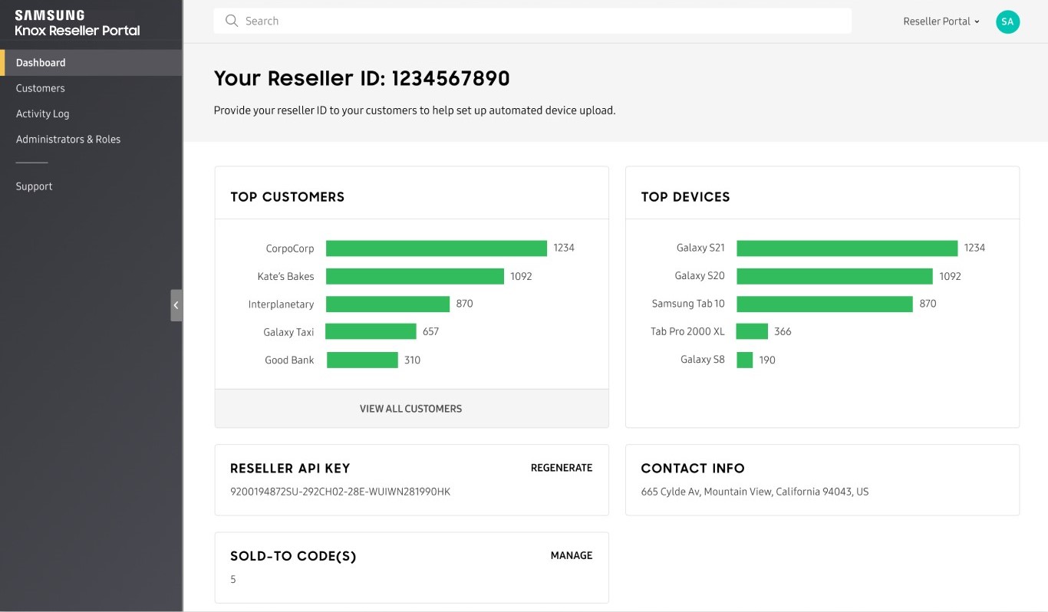
Task: Click the reseller ID instruction sentence
Action: (414, 110)
